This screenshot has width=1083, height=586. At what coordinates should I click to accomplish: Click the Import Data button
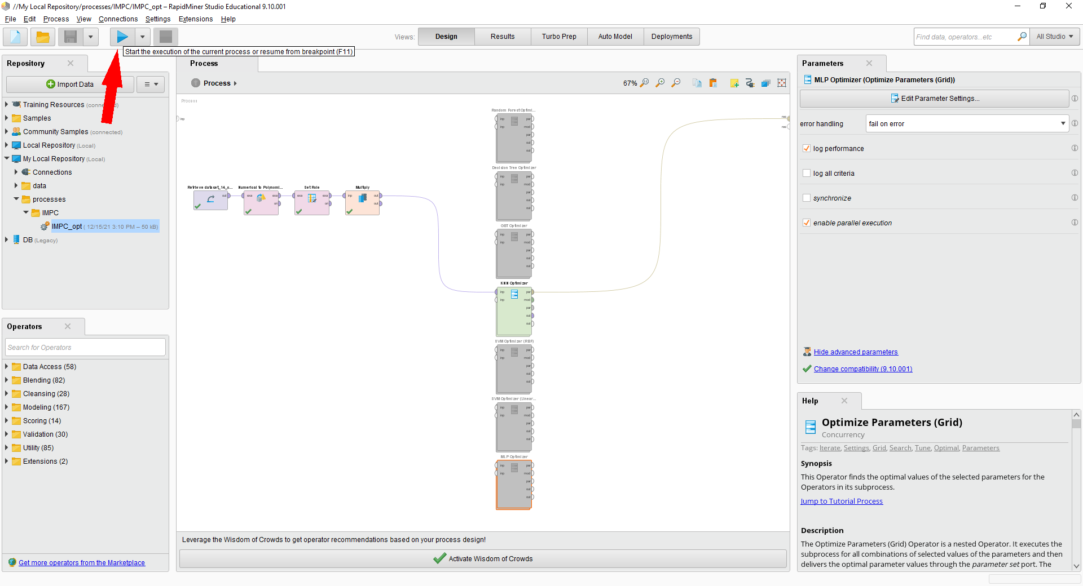pyautogui.click(x=70, y=84)
